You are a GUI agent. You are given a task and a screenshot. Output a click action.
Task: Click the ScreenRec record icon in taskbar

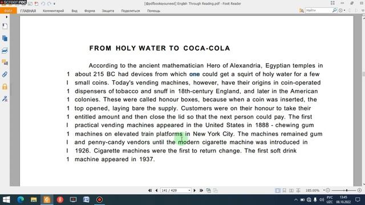[99, 200]
